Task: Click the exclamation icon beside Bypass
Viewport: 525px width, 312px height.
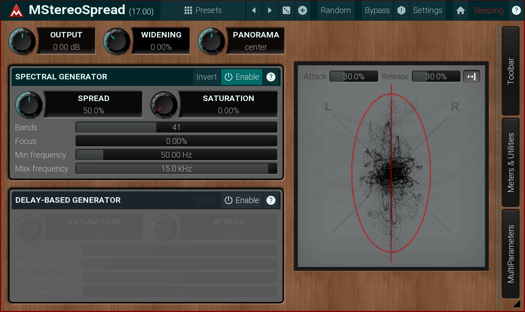Action: click(401, 10)
